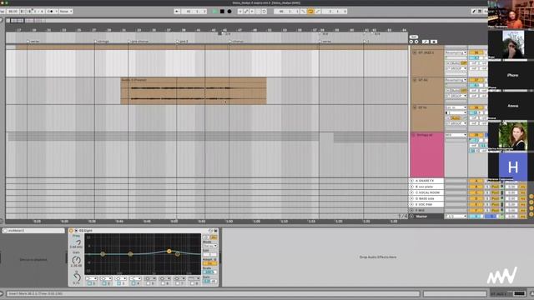Set GT 03 monitoring to Auto
This screenshot has width=534, height=300.
pyautogui.click(x=456, y=118)
